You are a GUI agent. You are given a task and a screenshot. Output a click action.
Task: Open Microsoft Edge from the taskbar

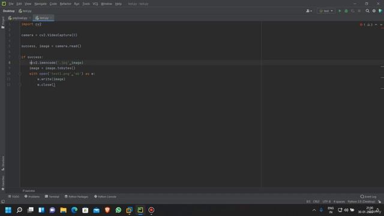click(74, 210)
